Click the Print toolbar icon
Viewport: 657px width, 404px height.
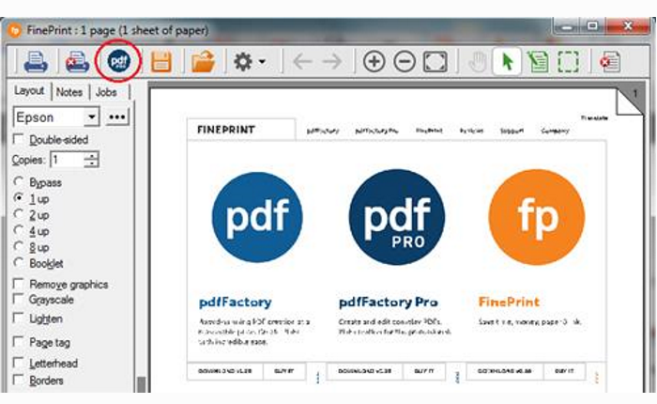(36, 62)
